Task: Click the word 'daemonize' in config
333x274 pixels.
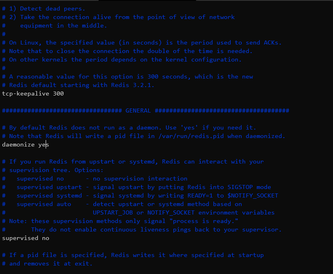Action: pos(18,144)
